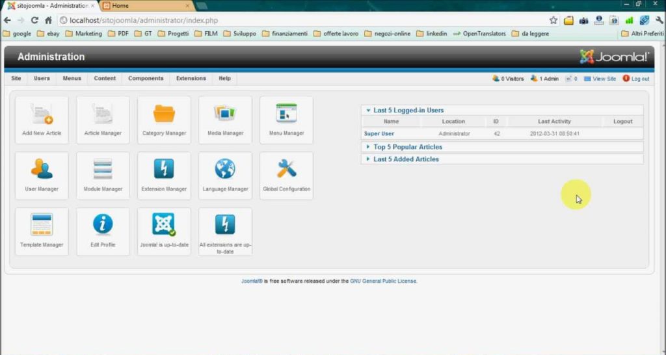Close the Home browser tab
The width and height of the screenshot is (666, 355).
(x=187, y=6)
